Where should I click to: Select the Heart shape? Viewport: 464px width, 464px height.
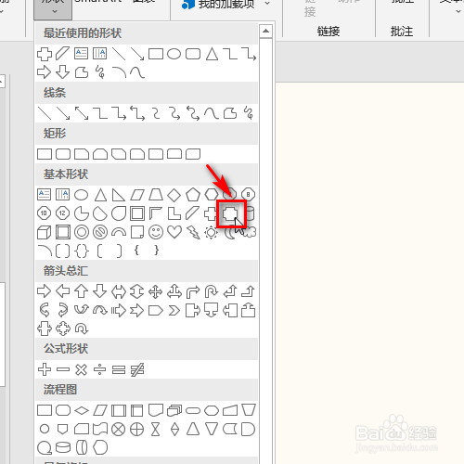tap(174, 232)
